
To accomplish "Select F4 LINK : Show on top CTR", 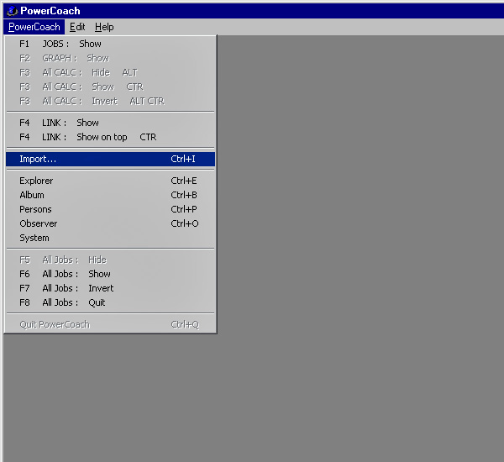I will point(110,137).
